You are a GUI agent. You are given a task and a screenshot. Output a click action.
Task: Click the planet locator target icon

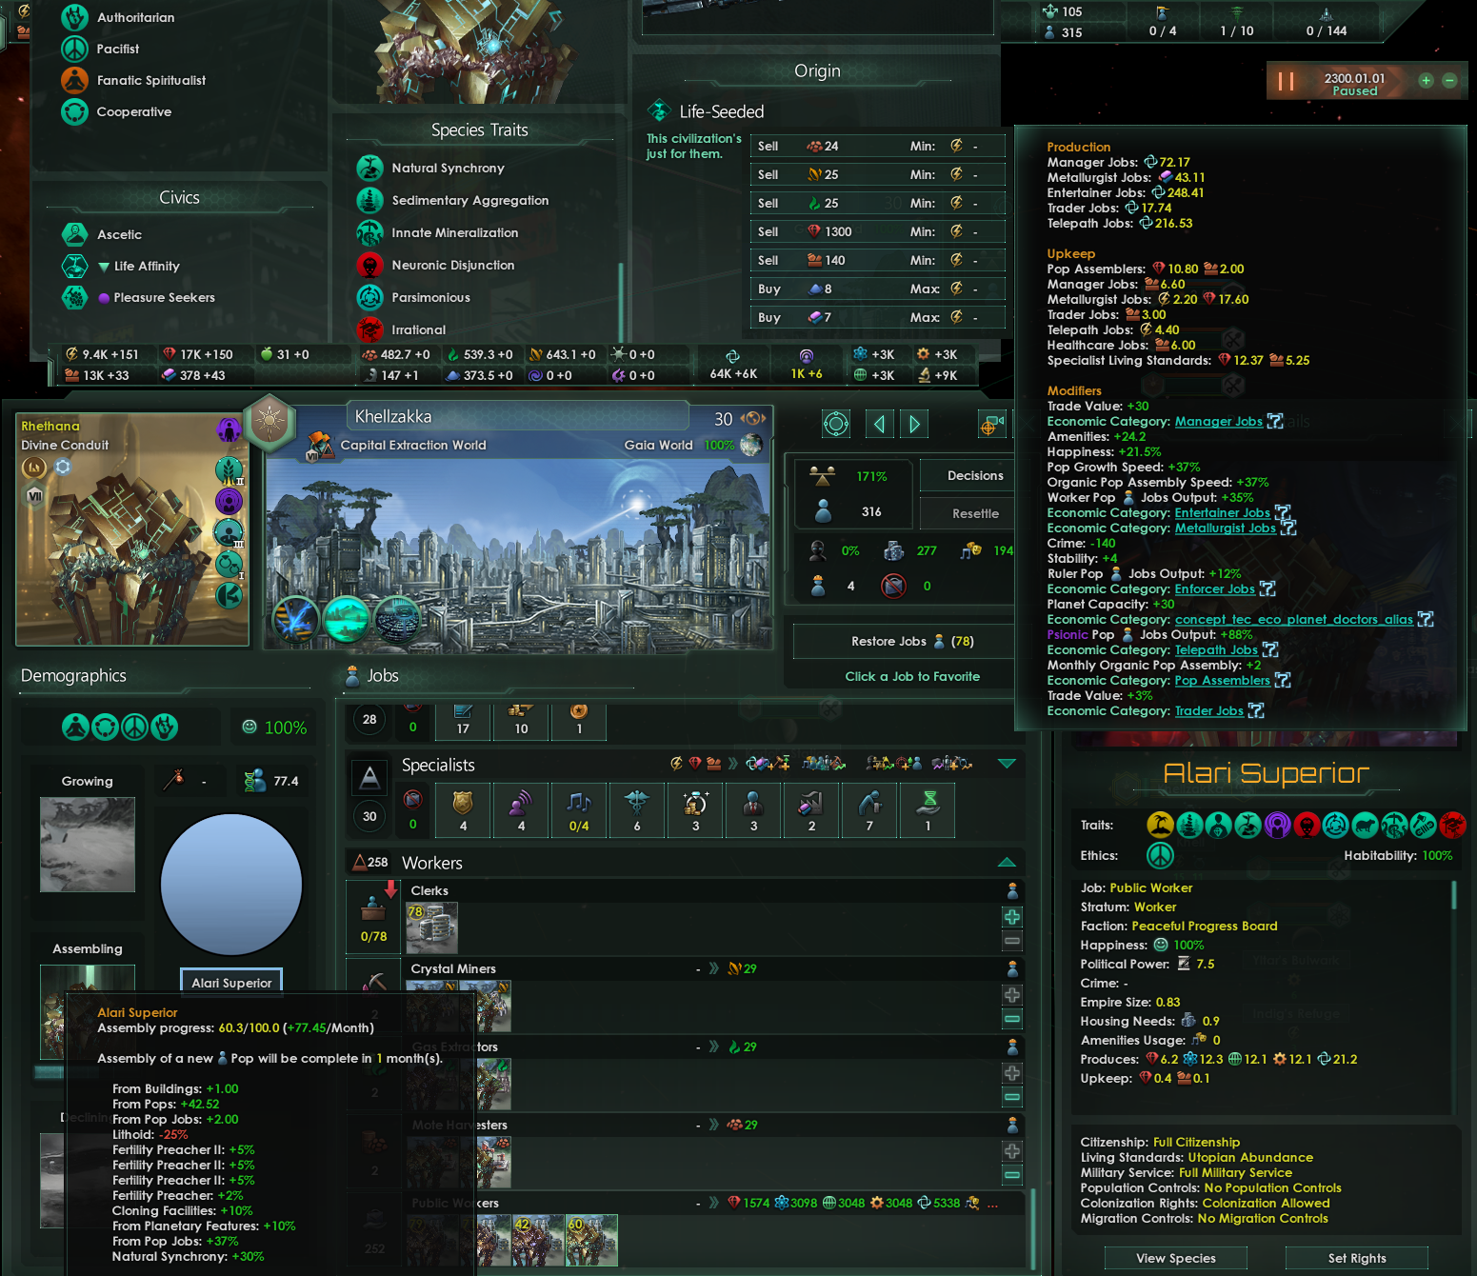[x=836, y=424]
